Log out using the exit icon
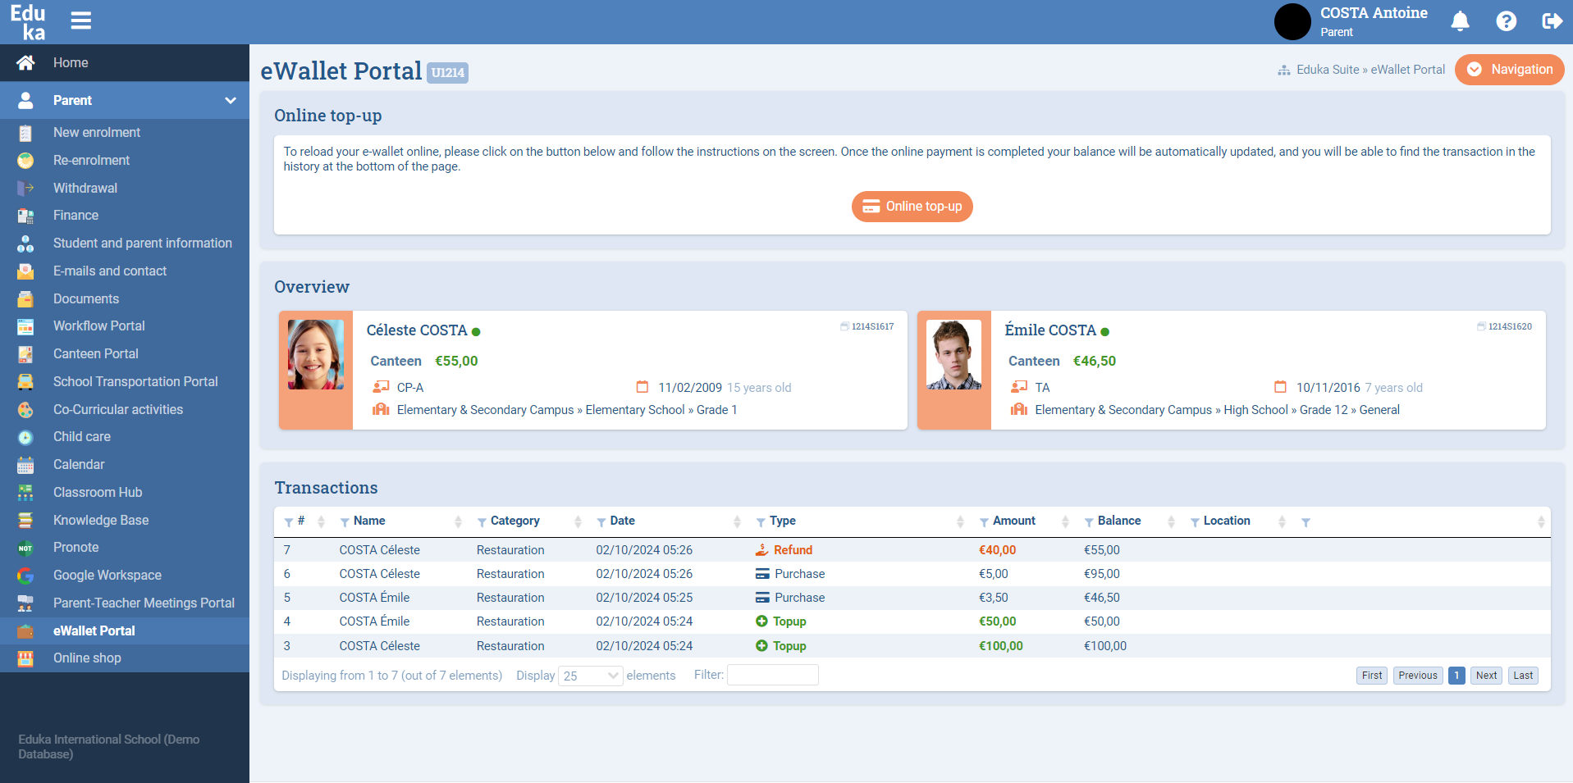The width and height of the screenshot is (1573, 783). (x=1552, y=21)
